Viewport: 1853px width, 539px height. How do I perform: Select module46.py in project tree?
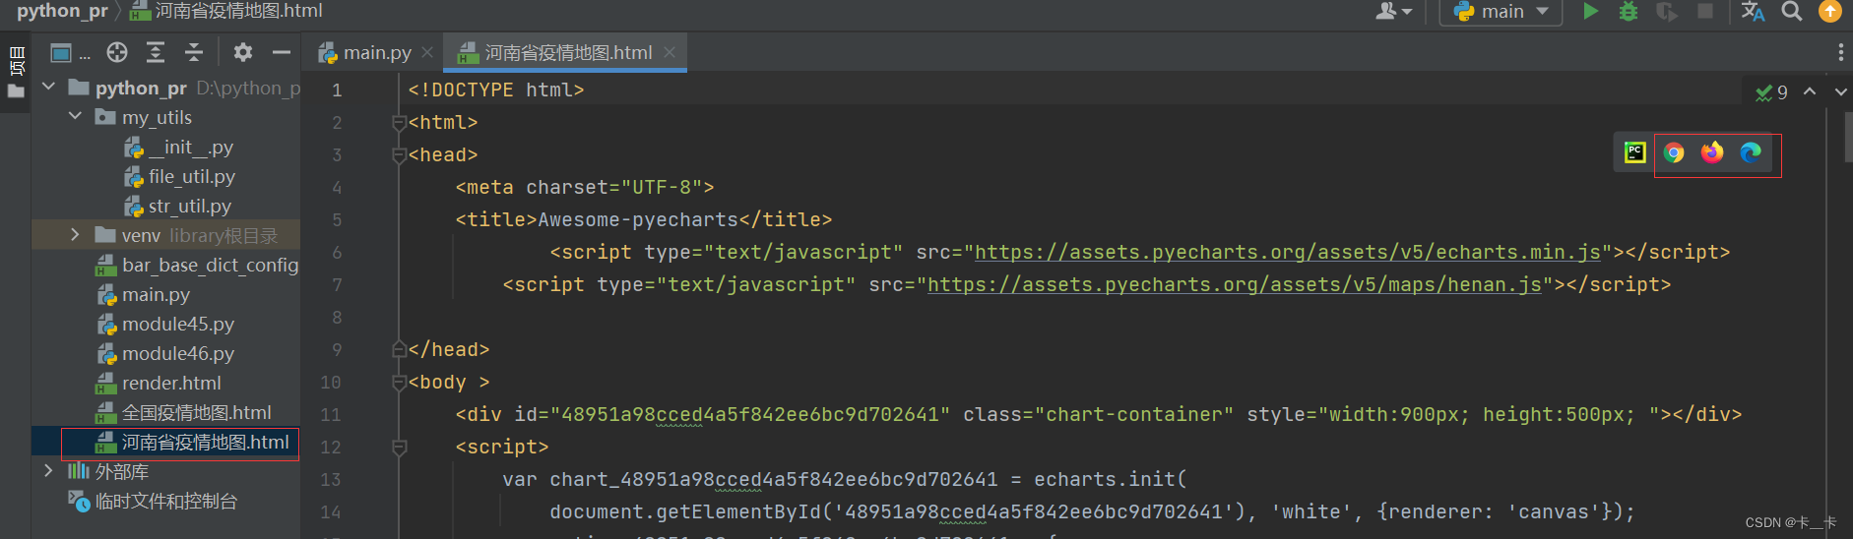click(x=164, y=353)
